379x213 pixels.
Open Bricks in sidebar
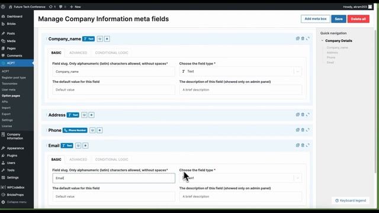coord(11,24)
